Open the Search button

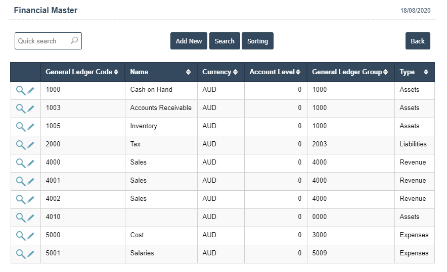pyautogui.click(x=225, y=41)
